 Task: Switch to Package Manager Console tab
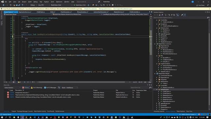(x=25, y=111)
